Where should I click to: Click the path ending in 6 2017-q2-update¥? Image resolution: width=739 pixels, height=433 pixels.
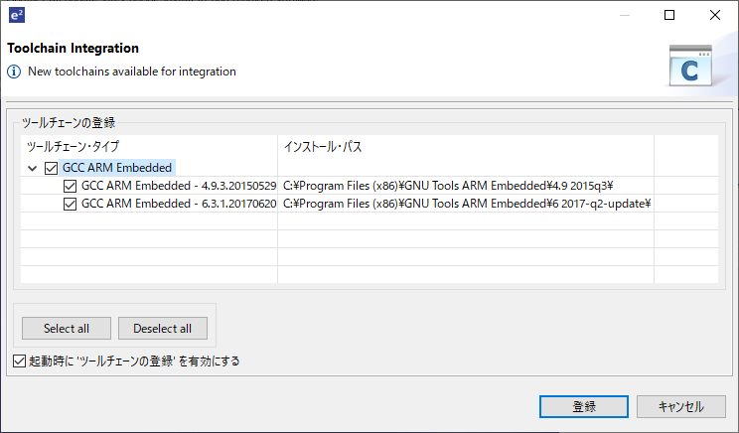click(x=467, y=204)
